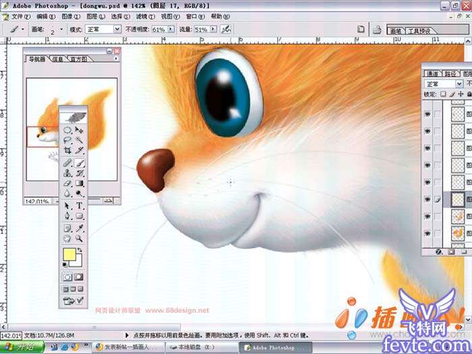Enable airbrush mode in options bar
This screenshot has height=354, width=472.
pyautogui.click(x=226, y=29)
